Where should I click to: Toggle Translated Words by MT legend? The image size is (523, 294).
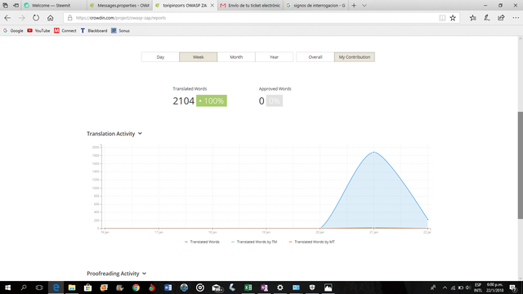click(312, 242)
